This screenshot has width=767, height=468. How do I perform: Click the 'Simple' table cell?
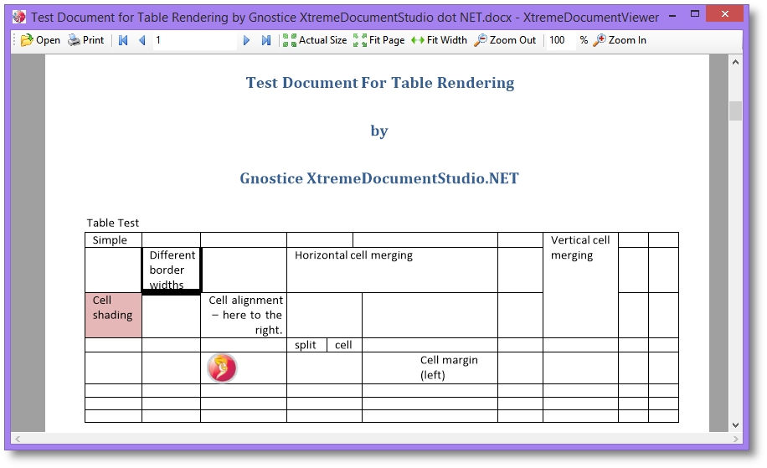pos(114,240)
